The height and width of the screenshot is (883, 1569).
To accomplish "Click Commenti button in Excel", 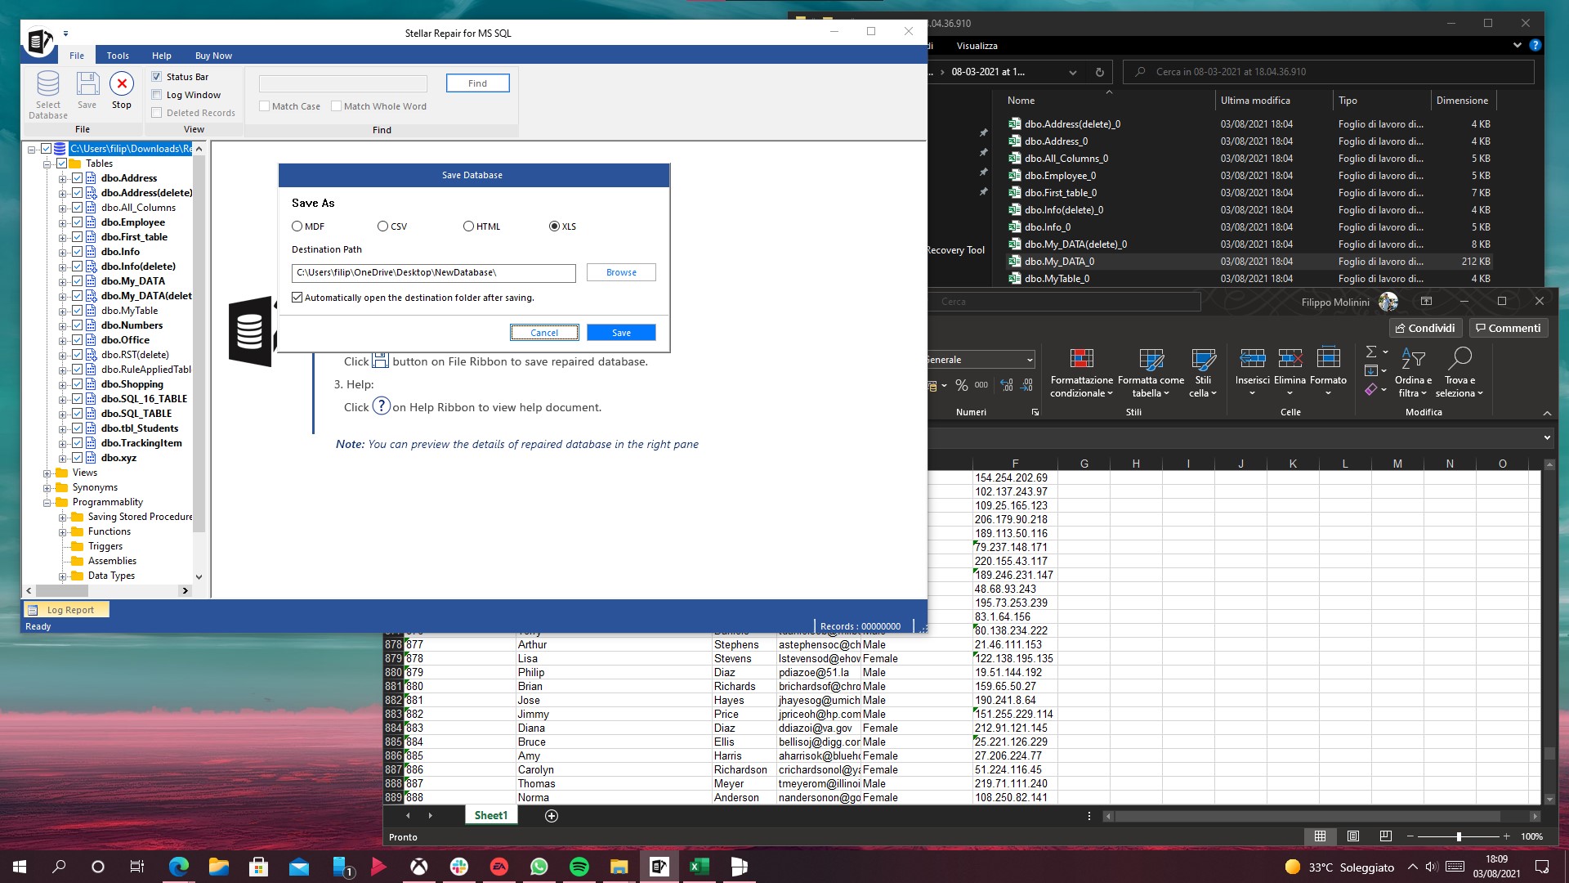I will click(x=1508, y=328).
